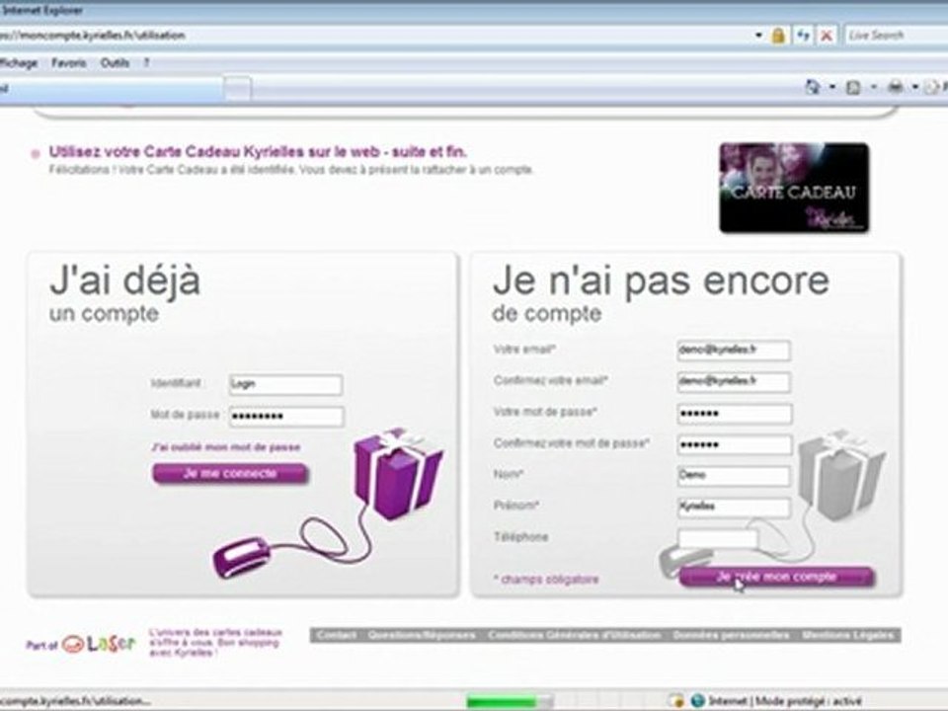The image size is (948, 711).
Task: Click the "Confirmez votre mot de passe" field
Action: click(x=734, y=445)
